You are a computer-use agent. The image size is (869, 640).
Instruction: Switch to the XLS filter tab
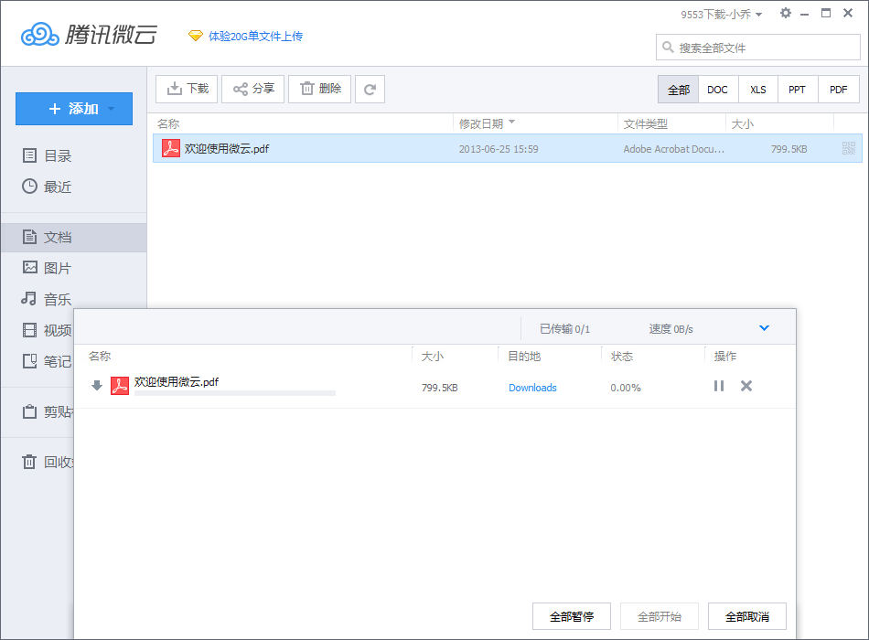[x=758, y=90]
